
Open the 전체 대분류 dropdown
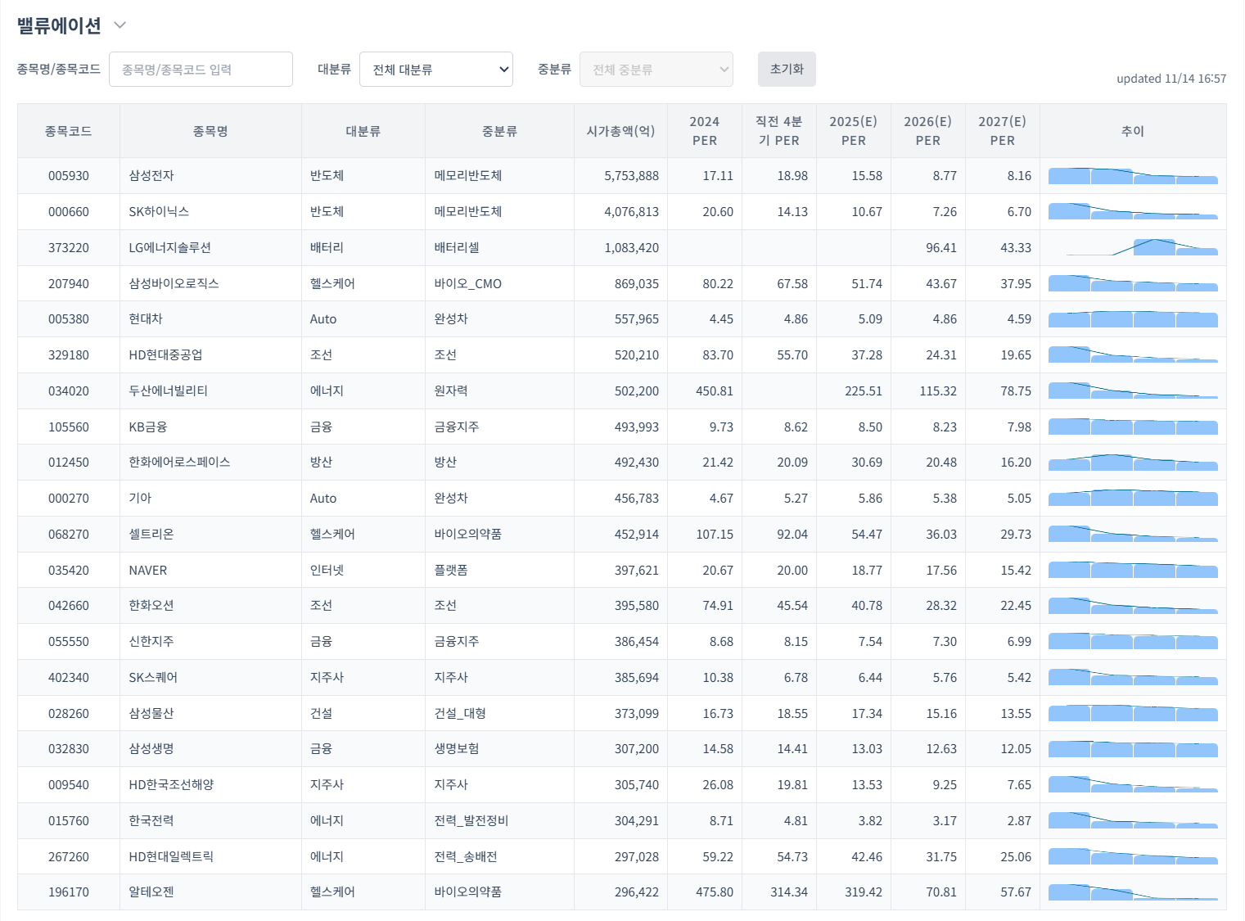[435, 70]
